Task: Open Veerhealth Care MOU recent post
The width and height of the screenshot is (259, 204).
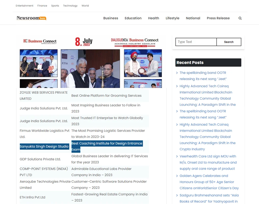Action: tap(208, 162)
